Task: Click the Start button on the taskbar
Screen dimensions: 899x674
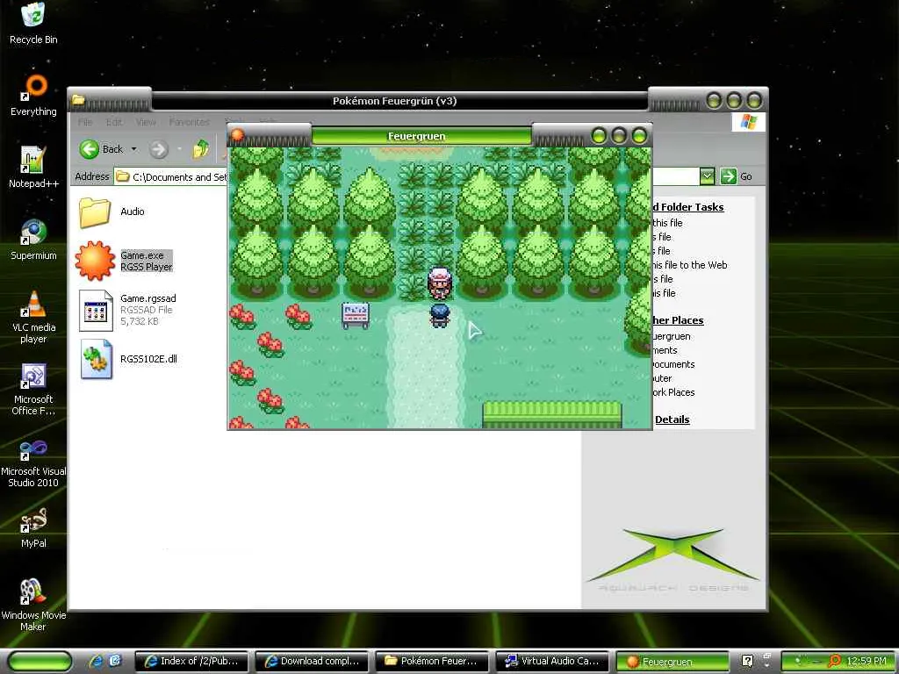Action: (40, 662)
